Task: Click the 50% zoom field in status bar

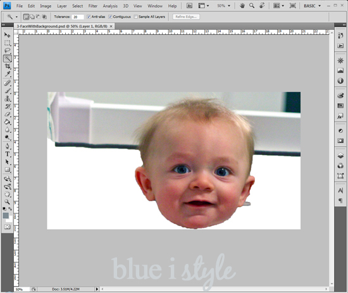Action: [22, 289]
